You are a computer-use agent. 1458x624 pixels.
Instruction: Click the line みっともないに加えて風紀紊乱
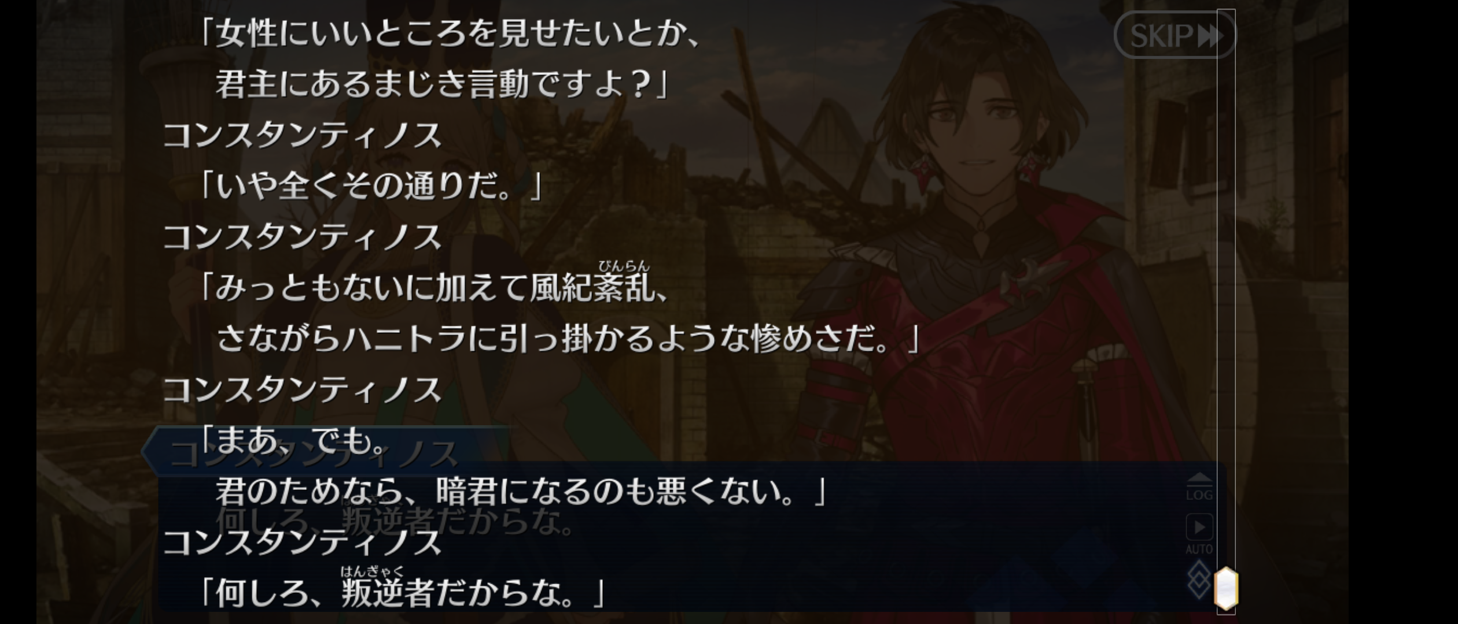pyautogui.click(x=434, y=287)
